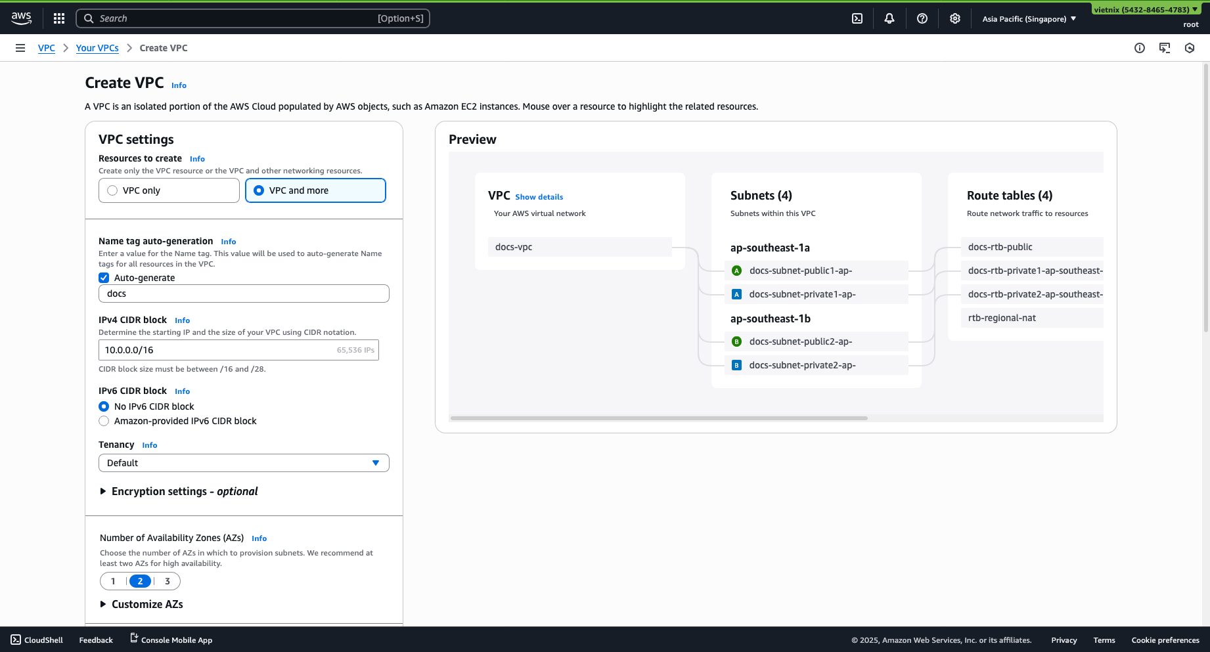
Task: Open the settings gear icon
Action: (954, 18)
